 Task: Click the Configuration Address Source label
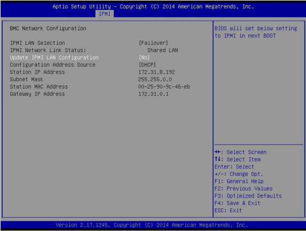point(53,65)
